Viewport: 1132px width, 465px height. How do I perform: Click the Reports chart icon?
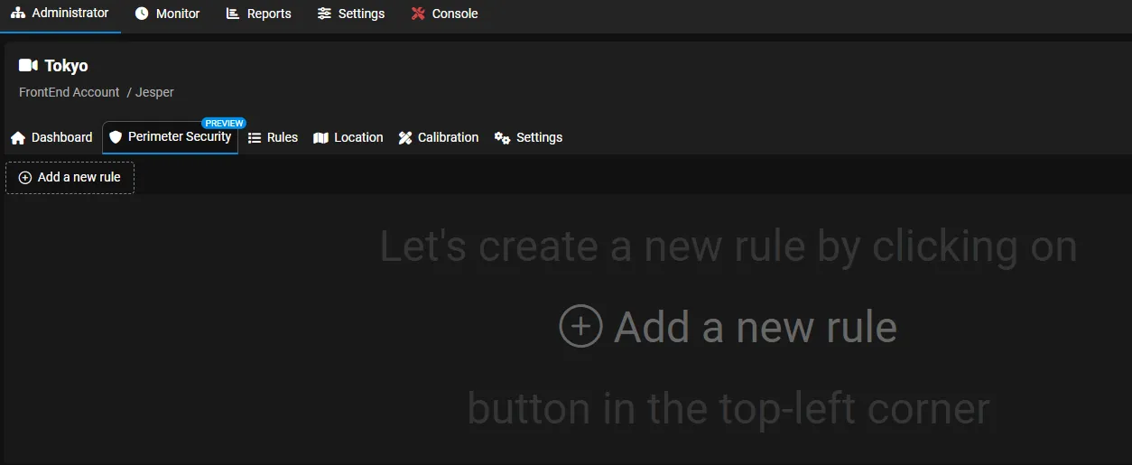coord(233,14)
